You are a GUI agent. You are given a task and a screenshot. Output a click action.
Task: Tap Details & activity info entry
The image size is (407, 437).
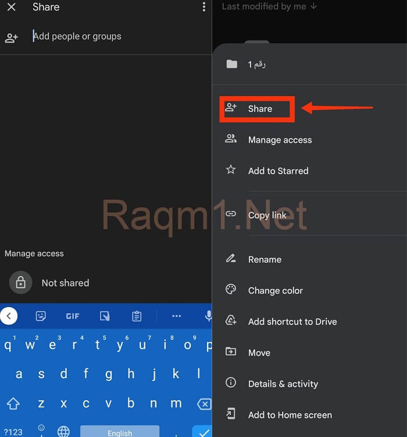coord(283,383)
